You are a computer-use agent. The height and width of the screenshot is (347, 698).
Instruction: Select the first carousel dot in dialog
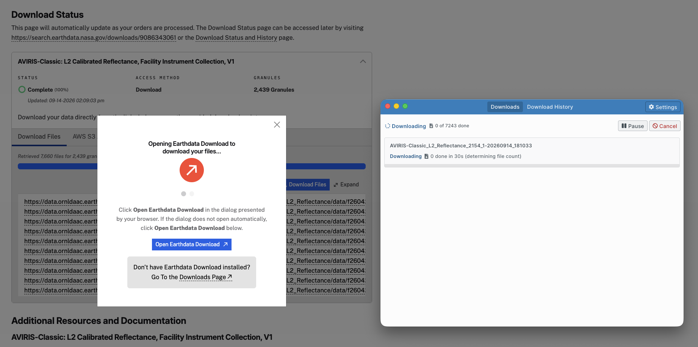(x=183, y=194)
